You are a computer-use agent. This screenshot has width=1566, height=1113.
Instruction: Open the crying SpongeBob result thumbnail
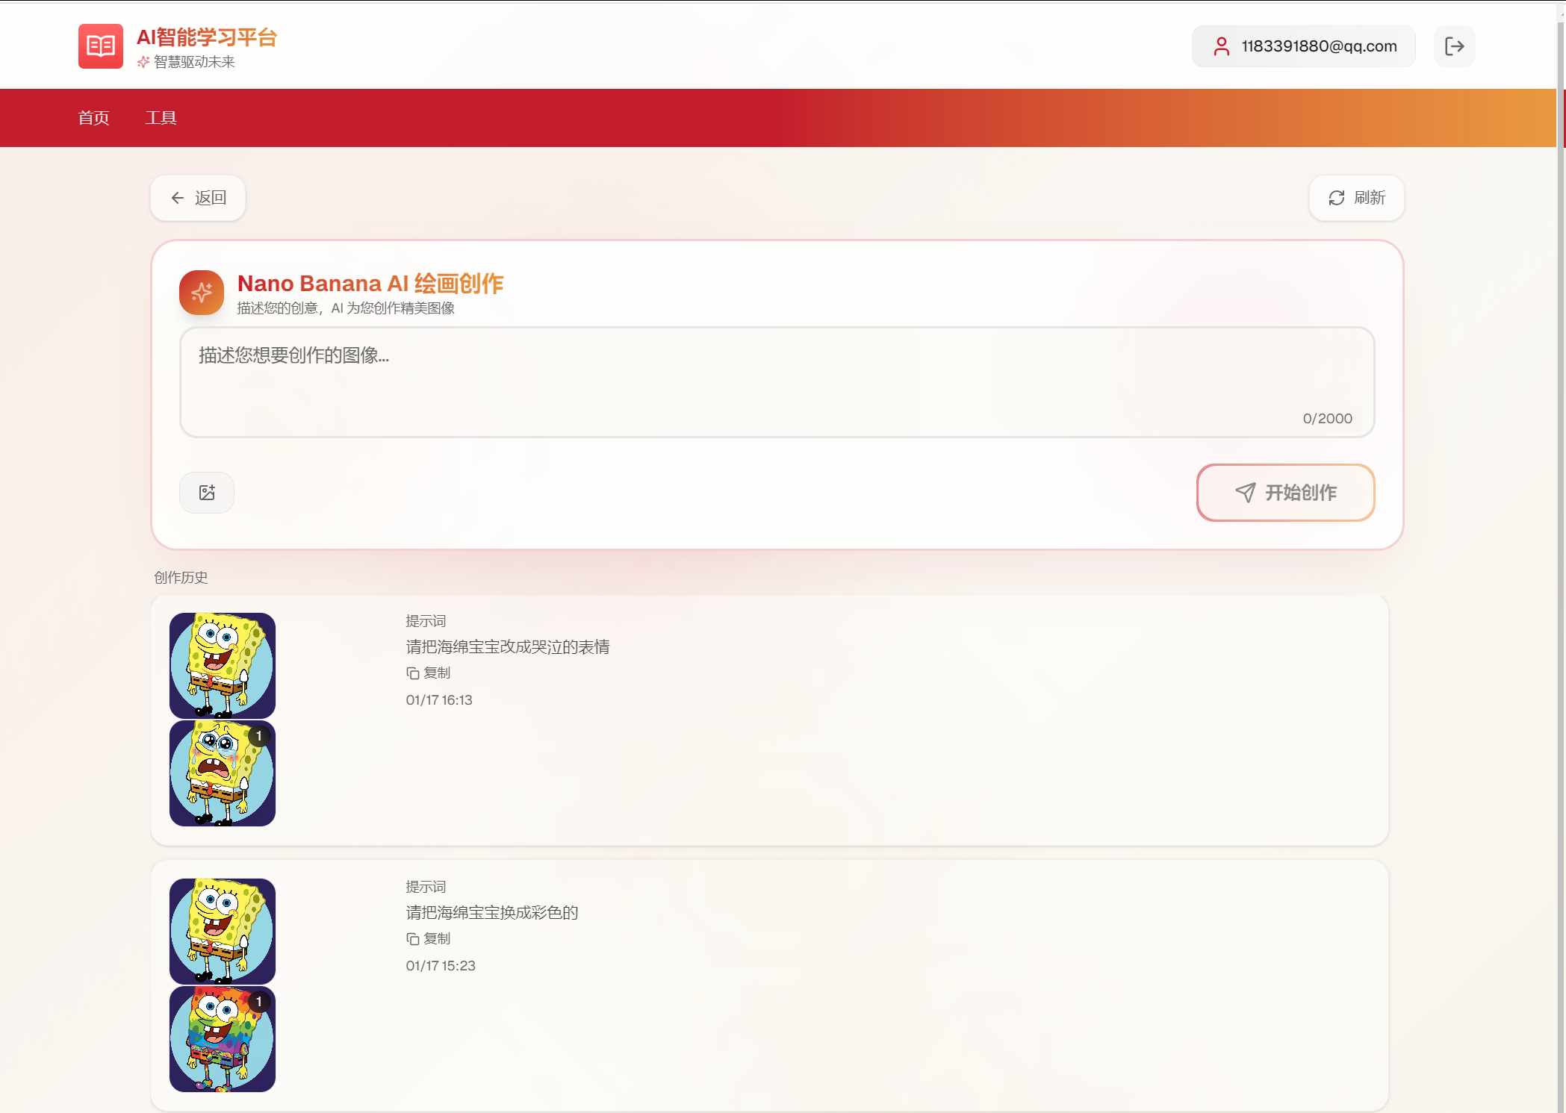[223, 773]
